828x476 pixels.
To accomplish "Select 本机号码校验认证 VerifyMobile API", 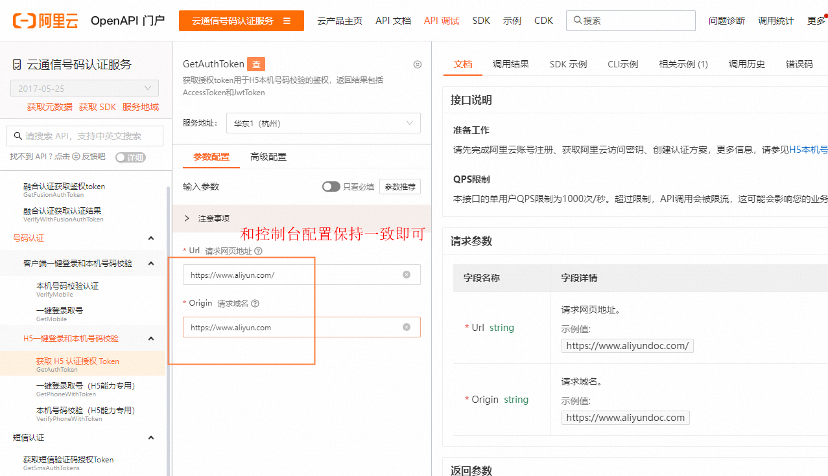I will tap(67, 289).
